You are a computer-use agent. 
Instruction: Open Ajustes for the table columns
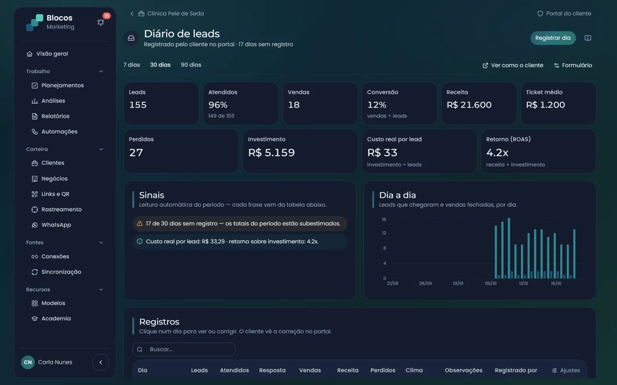[x=566, y=370]
